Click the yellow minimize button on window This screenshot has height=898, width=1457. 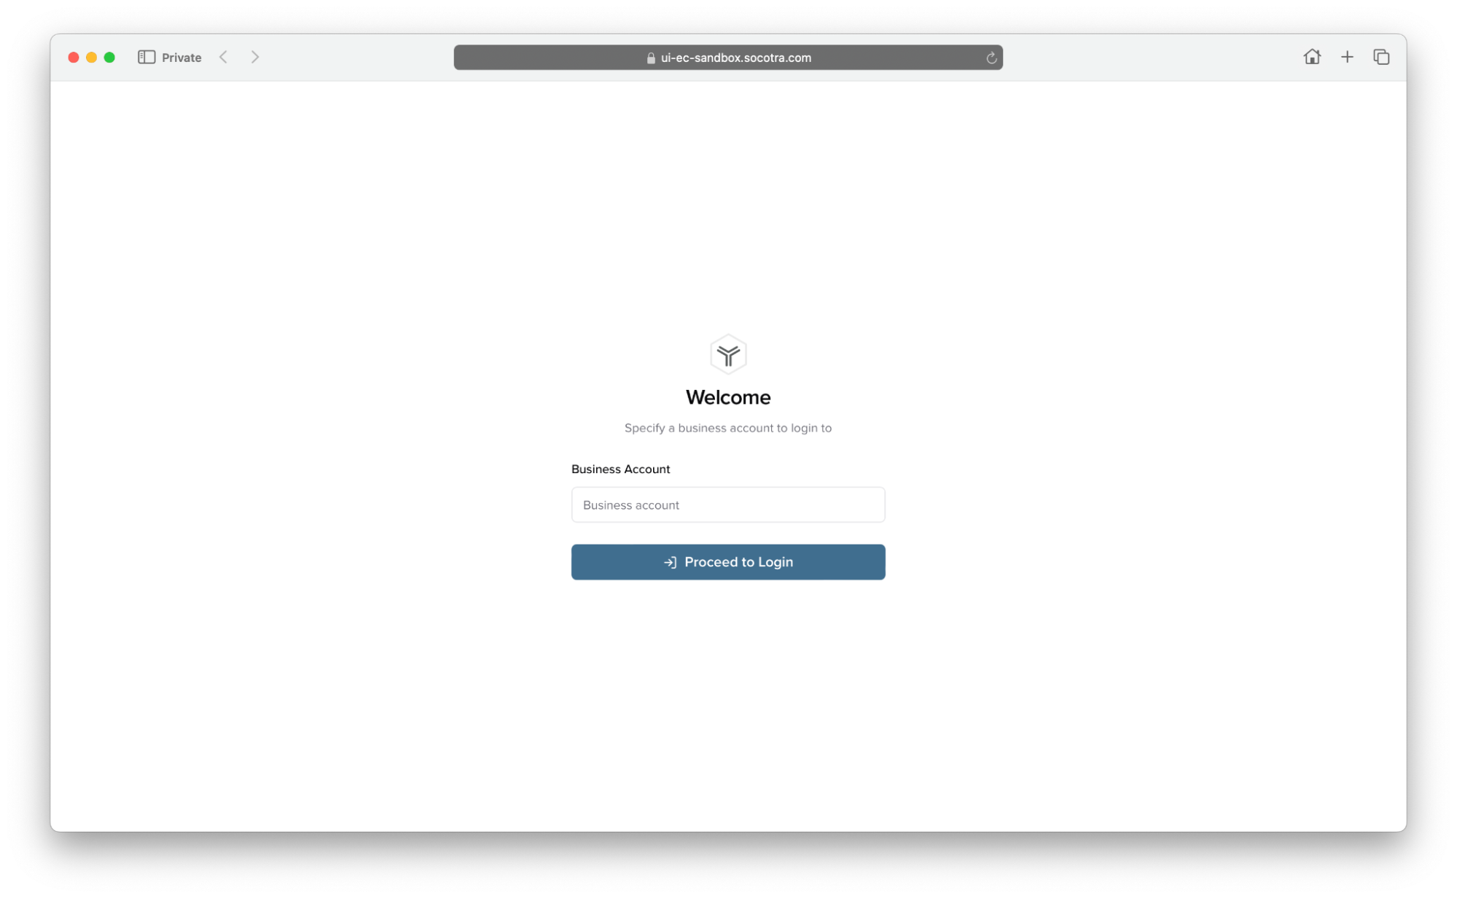[95, 58]
